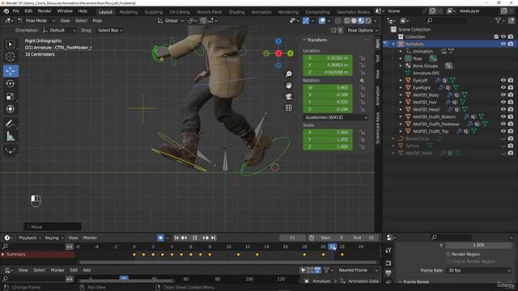Toggle show overlays button
The width and height of the screenshot is (518, 291).
[322, 20]
